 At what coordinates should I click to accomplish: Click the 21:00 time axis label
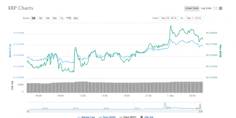pyautogui.click(x=149, y=96)
